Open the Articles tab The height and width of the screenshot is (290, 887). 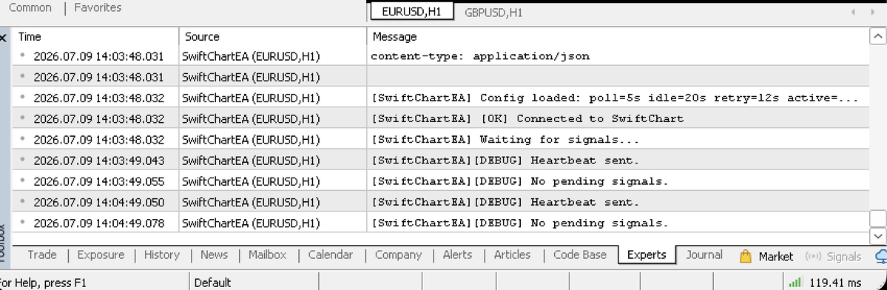click(x=512, y=255)
